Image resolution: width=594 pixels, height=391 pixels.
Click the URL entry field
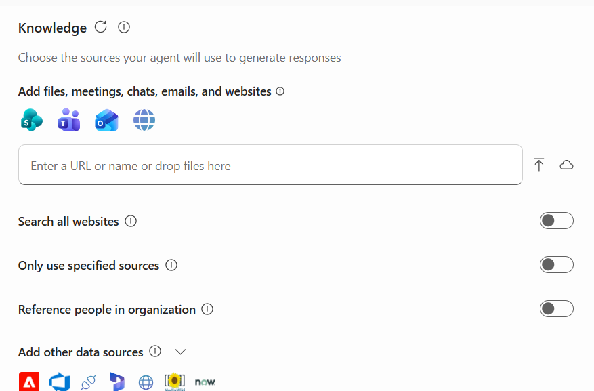(271, 164)
